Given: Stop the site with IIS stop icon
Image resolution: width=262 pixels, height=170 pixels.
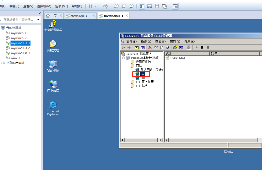Looking at the screenshot, I should click(x=202, y=48).
